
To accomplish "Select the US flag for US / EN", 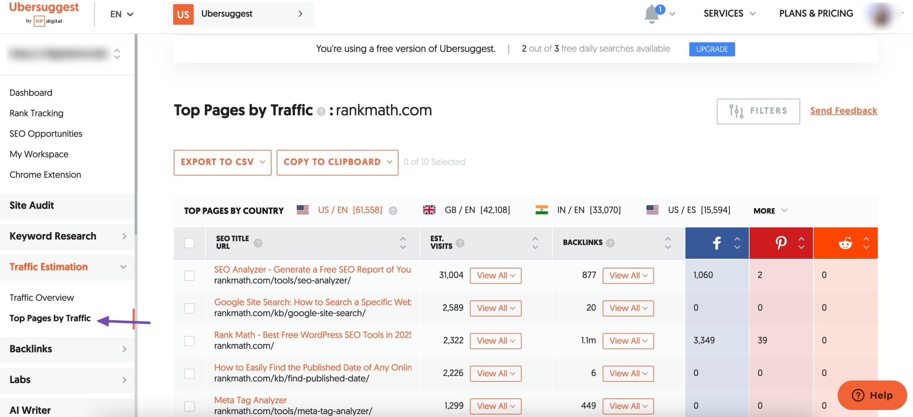I will tap(302, 210).
